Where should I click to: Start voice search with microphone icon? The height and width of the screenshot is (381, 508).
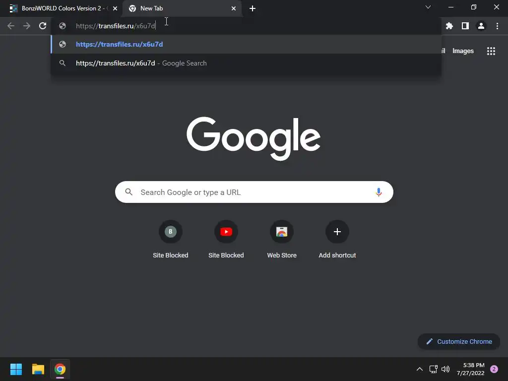379,192
